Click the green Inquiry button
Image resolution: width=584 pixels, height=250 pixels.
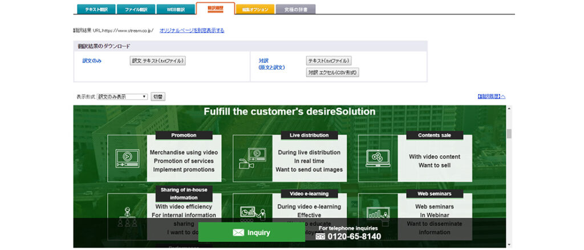pos(252,232)
